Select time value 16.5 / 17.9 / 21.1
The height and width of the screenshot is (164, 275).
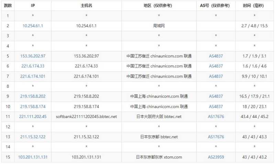pos(254,96)
